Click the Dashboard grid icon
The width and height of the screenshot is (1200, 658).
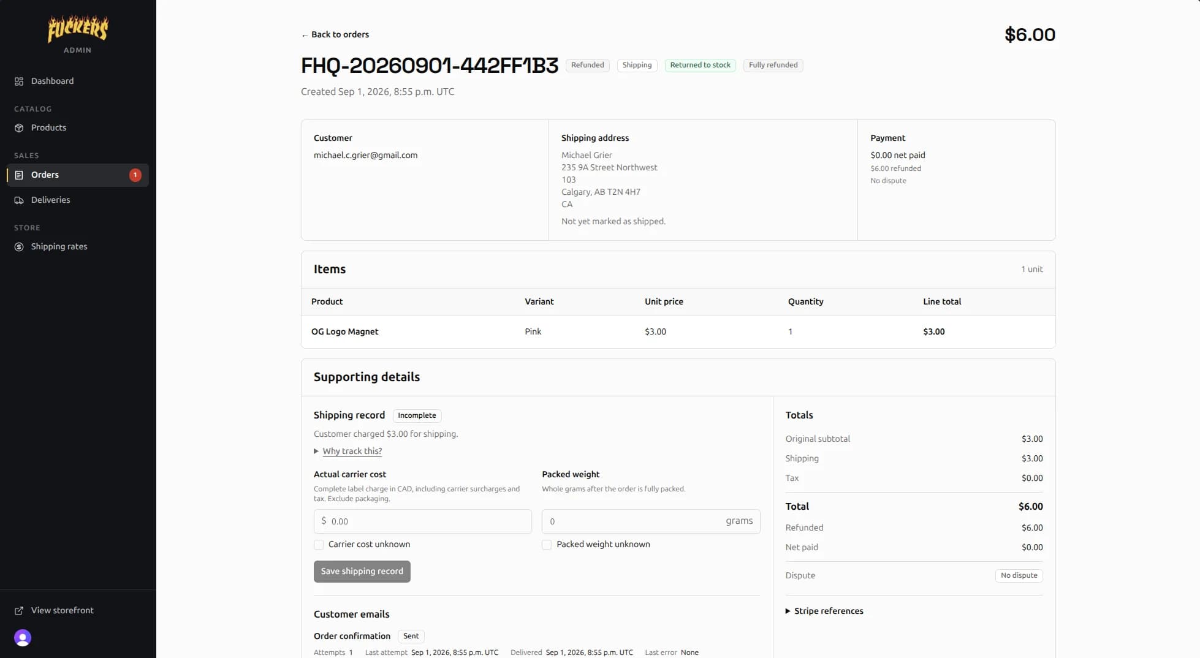[19, 81]
